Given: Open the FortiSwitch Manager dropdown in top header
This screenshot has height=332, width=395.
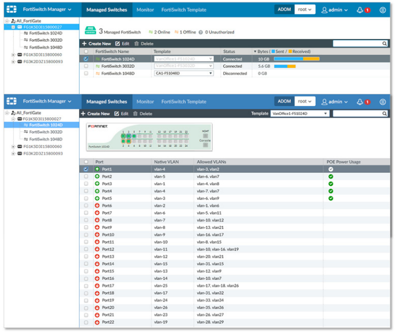Looking at the screenshot, I should coord(47,9).
